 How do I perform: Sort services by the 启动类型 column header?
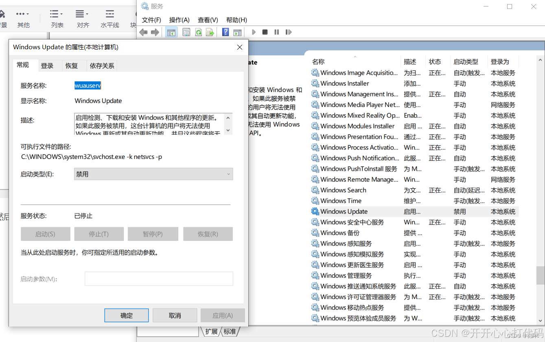point(469,62)
